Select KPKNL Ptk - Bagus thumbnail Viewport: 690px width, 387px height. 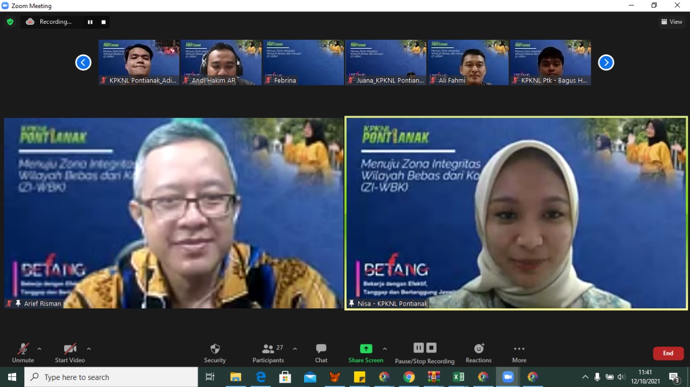(x=550, y=62)
